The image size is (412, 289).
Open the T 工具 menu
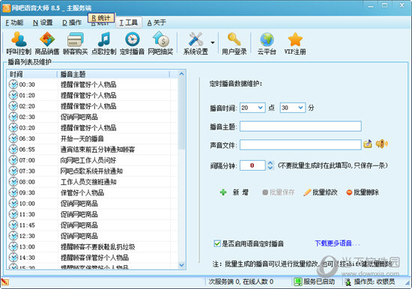(129, 23)
